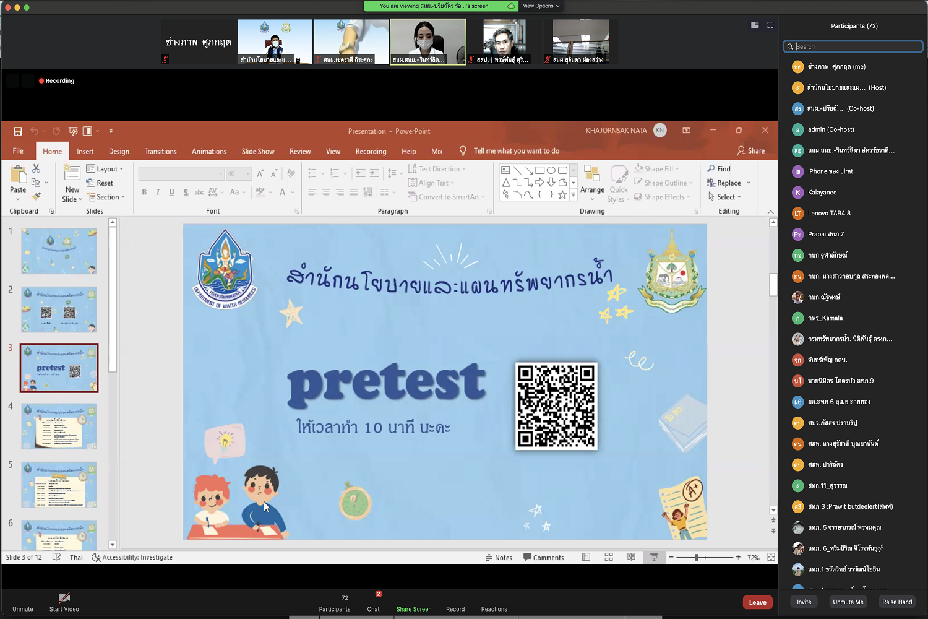Switch to the Insert tab
Screen dimensions: 928x619
click(85, 151)
